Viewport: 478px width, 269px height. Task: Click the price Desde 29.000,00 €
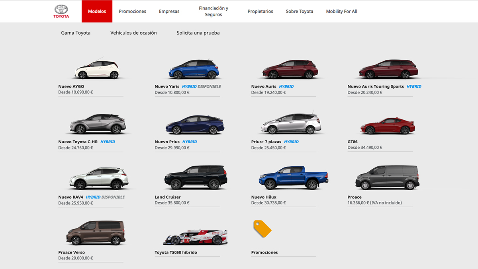(x=76, y=258)
